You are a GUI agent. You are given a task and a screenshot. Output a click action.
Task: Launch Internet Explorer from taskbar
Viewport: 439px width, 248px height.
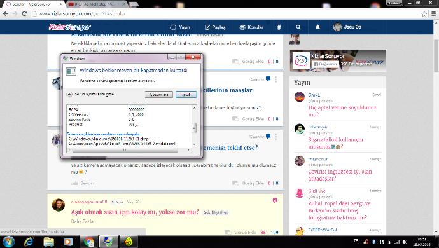point(29,242)
